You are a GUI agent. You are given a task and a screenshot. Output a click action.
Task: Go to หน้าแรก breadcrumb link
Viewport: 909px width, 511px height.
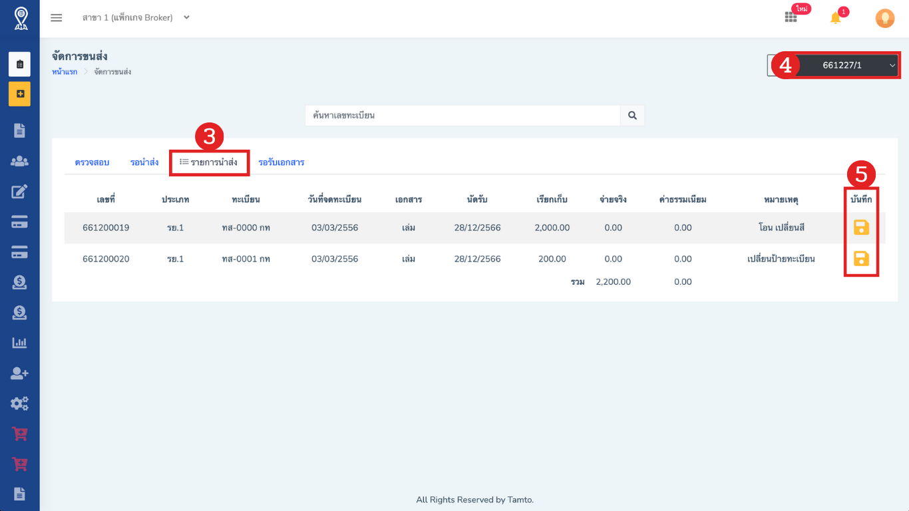[x=65, y=72]
